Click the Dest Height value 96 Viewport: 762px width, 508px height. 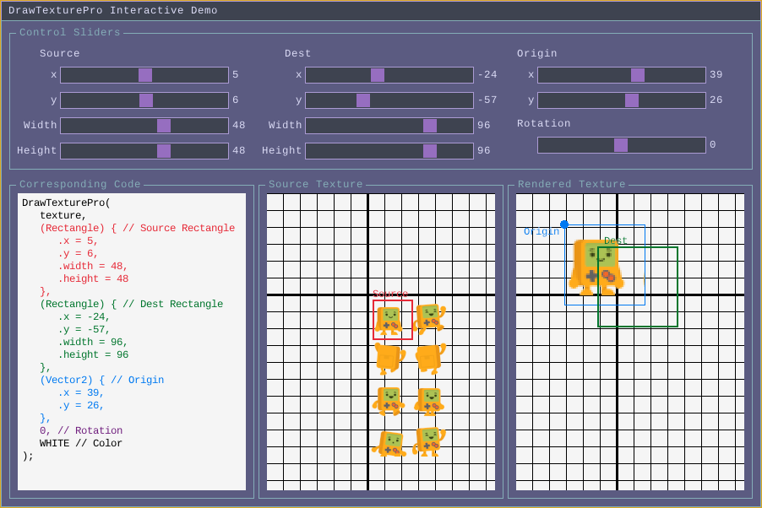483,150
